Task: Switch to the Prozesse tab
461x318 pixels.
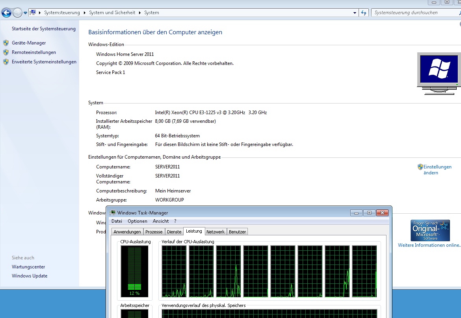Action: [x=154, y=232]
